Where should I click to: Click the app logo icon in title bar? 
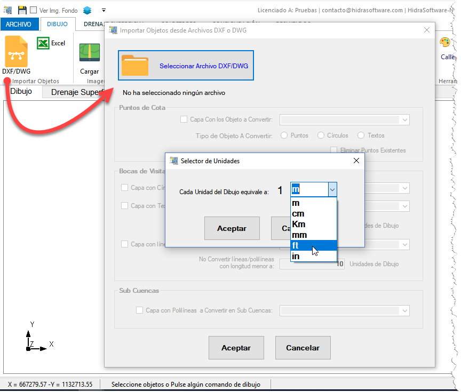pyautogui.click(x=8, y=10)
